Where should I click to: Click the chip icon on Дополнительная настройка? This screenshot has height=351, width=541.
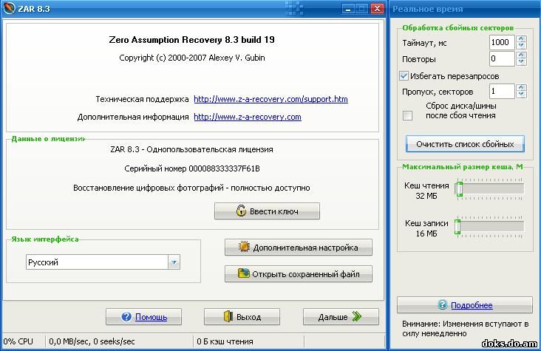tap(245, 247)
